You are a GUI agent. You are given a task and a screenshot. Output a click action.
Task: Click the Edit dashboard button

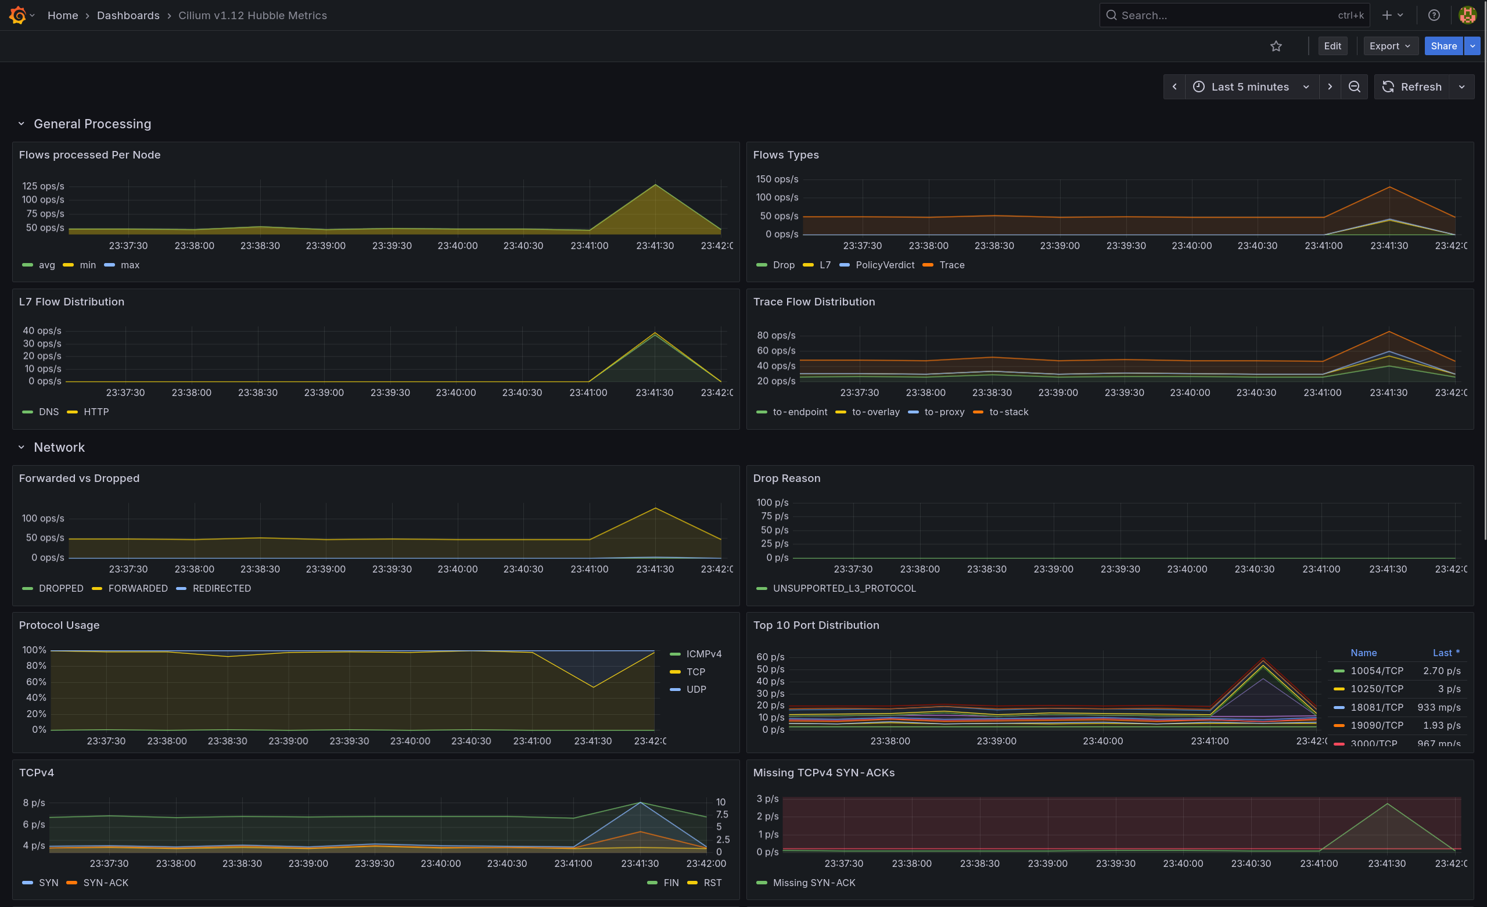click(1332, 46)
